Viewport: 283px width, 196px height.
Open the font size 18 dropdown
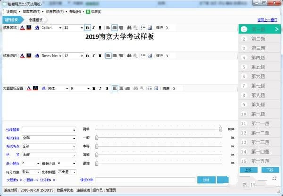pyautogui.click(x=82, y=28)
